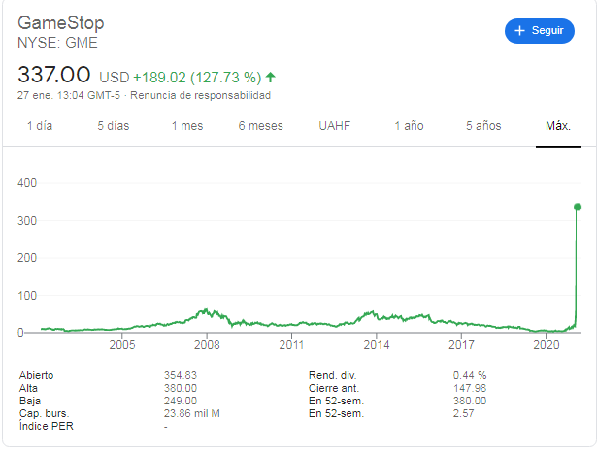Click the 337.00 current price
This screenshot has width=597, height=451.
coord(54,75)
